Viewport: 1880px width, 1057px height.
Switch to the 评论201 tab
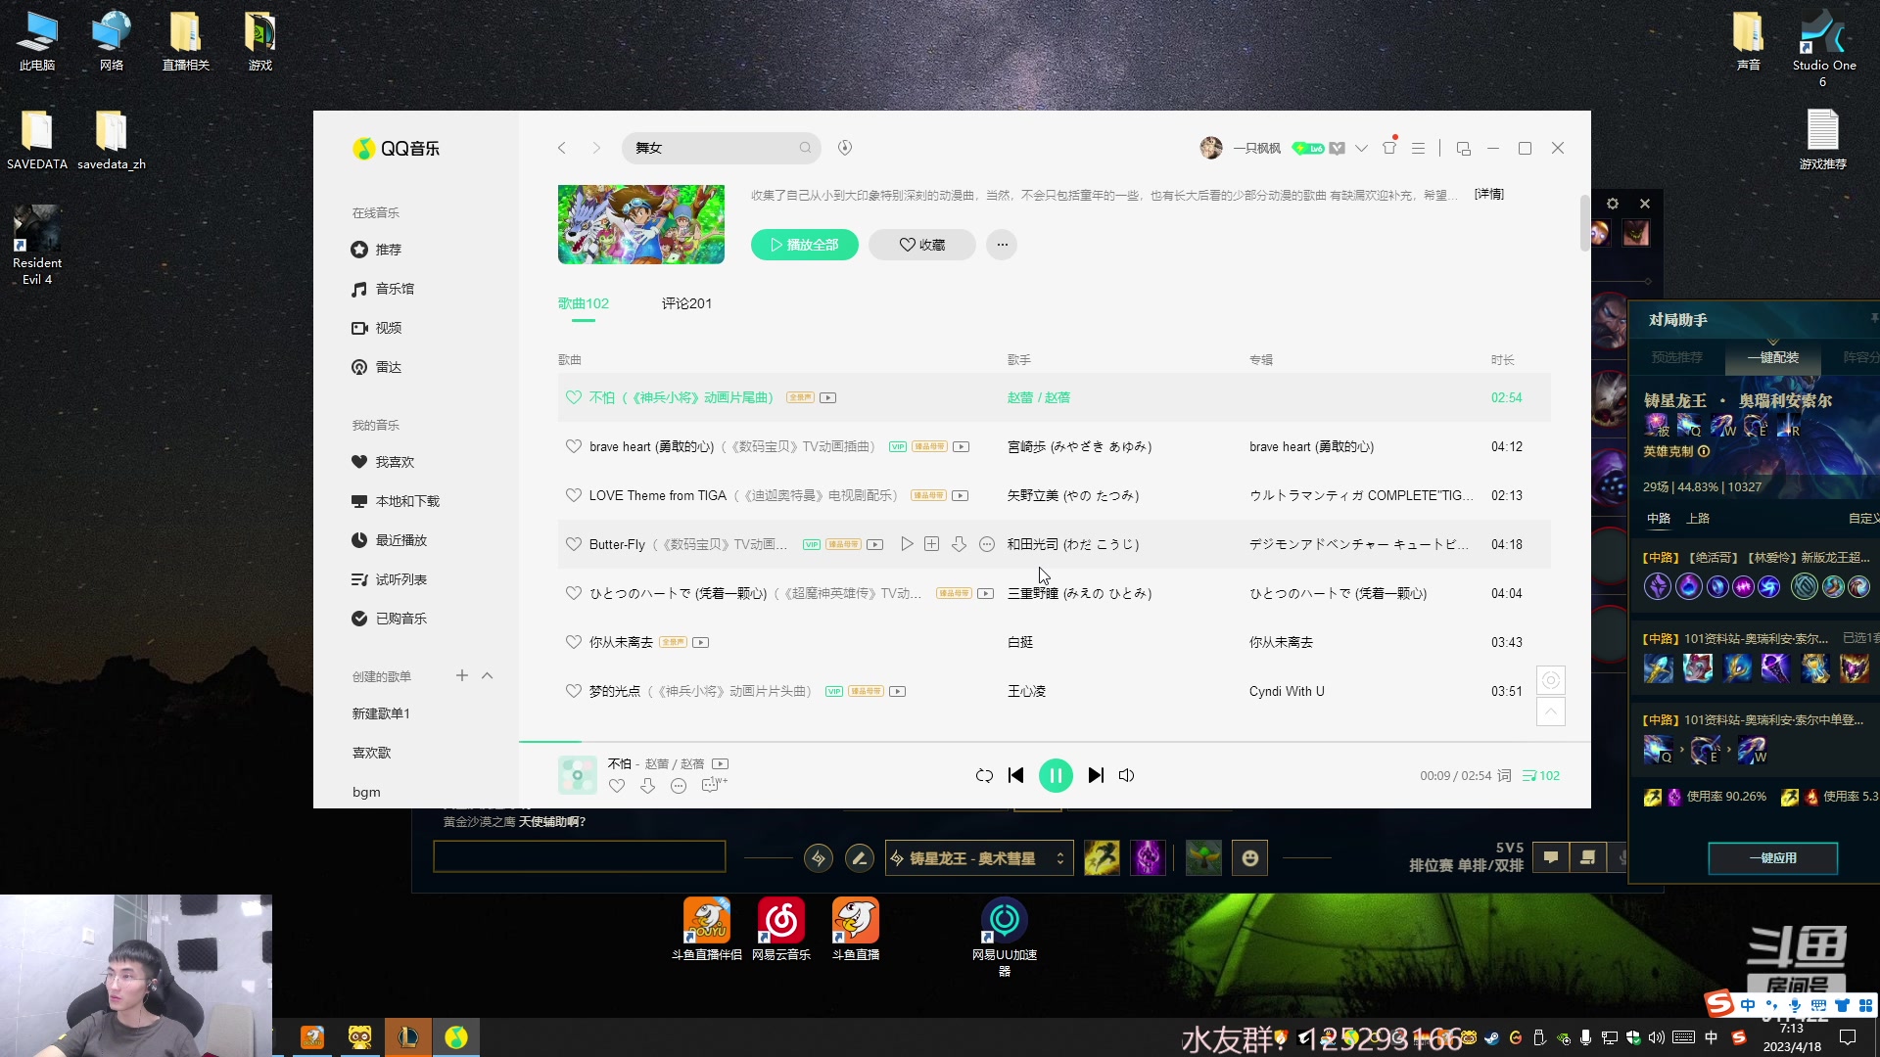(x=686, y=303)
